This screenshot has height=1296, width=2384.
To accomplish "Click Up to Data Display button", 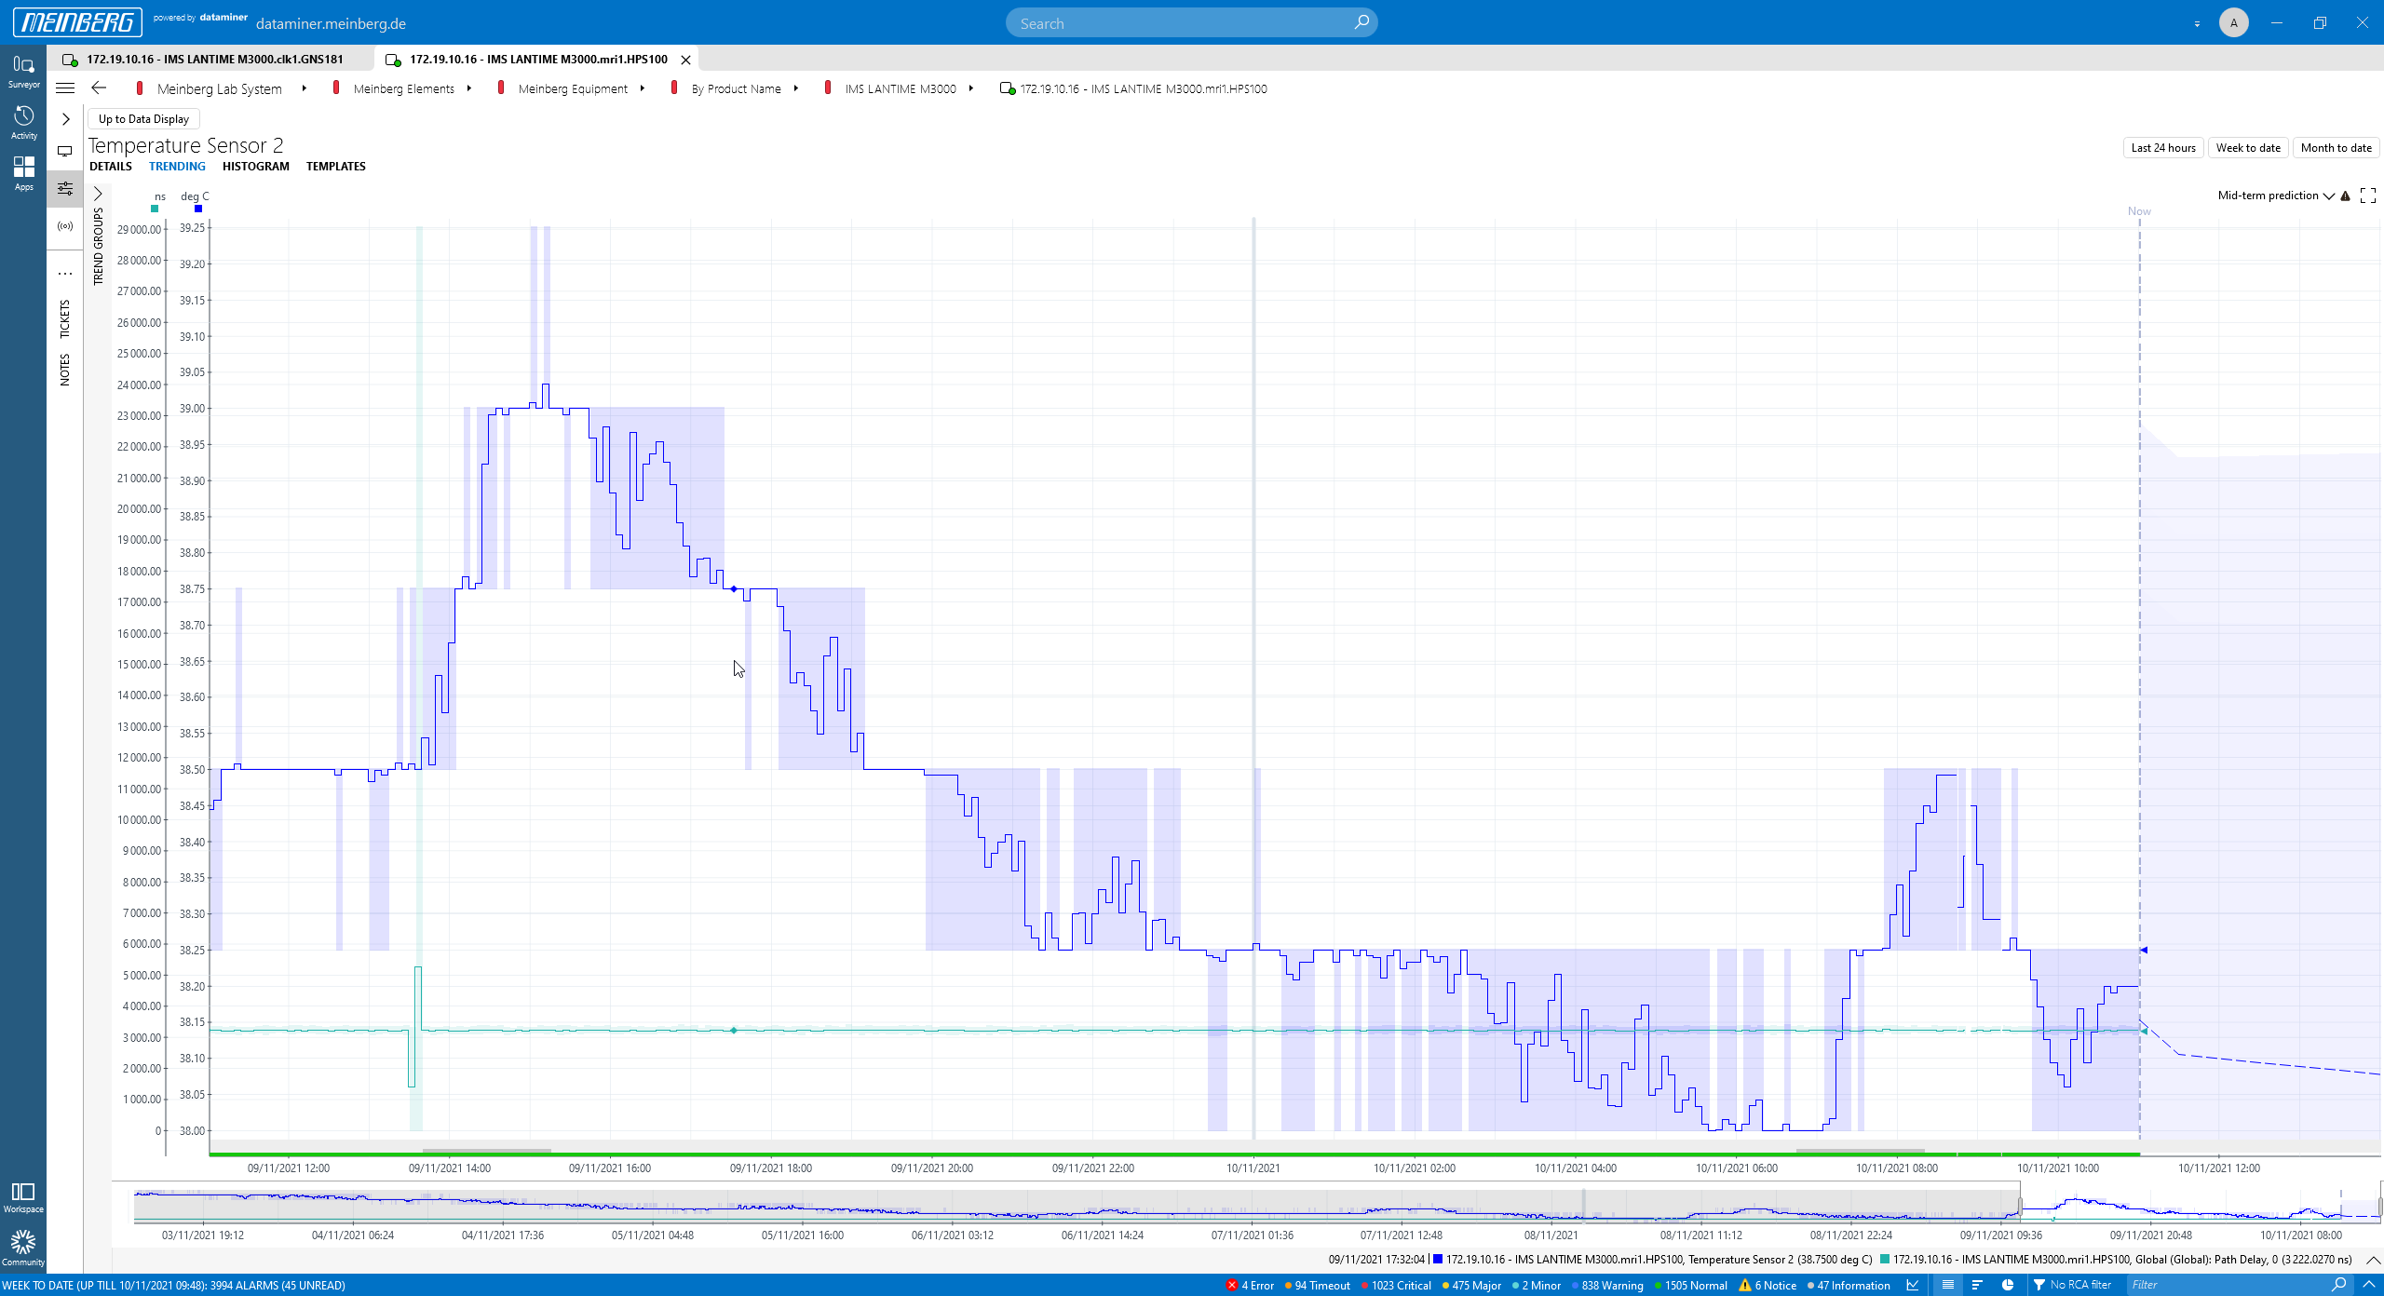I will tap(143, 119).
